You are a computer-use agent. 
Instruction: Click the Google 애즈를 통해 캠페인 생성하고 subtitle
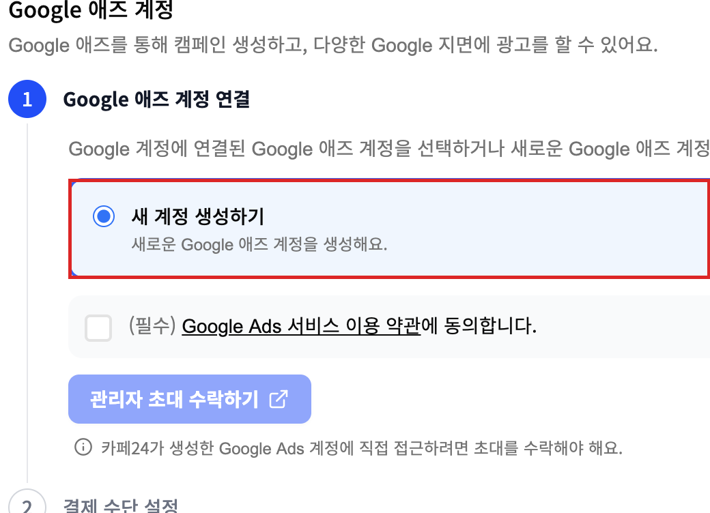(x=333, y=45)
